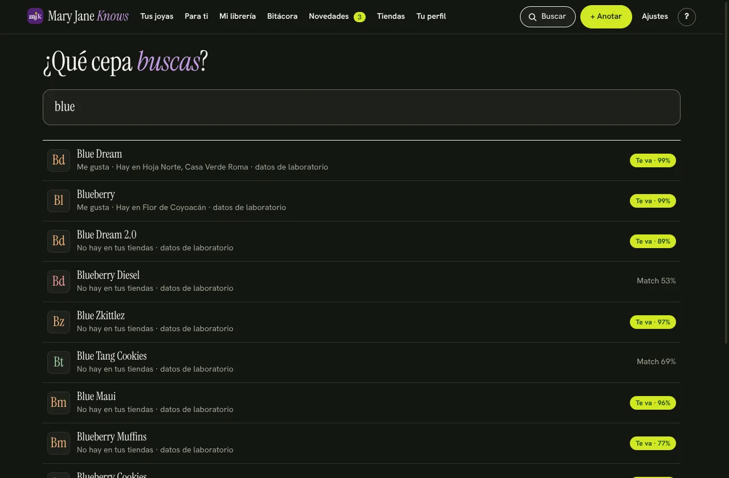Click the + Anotar button
Image resolution: width=729 pixels, height=478 pixels.
pos(606,17)
